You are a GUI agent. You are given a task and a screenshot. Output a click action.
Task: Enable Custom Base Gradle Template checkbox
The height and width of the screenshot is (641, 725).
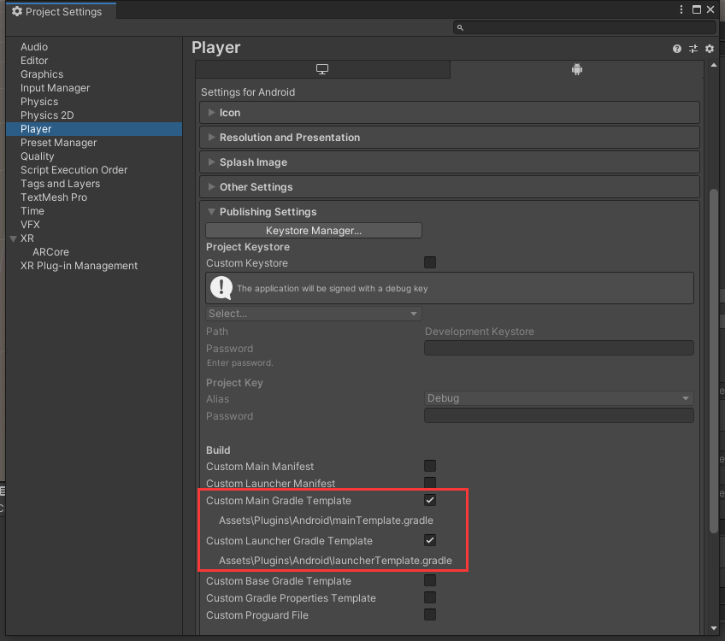[430, 580]
